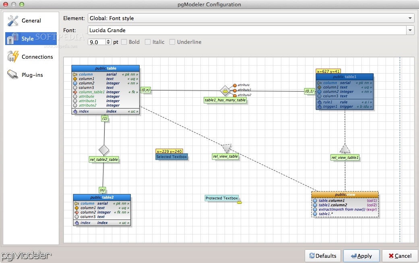Click the Plug-ins section's plug icon
Viewport: 419px width, 263px height.
[11, 74]
